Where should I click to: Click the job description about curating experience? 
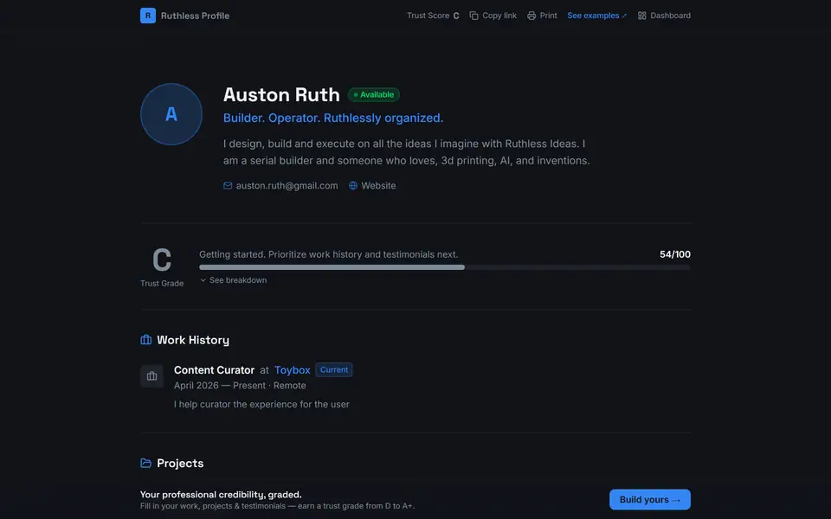[261, 404]
